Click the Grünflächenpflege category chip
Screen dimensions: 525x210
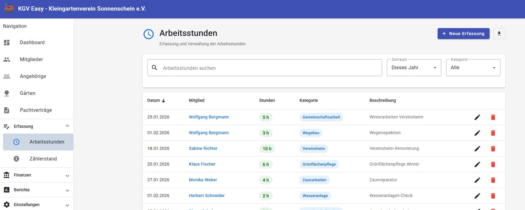[319, 164]
